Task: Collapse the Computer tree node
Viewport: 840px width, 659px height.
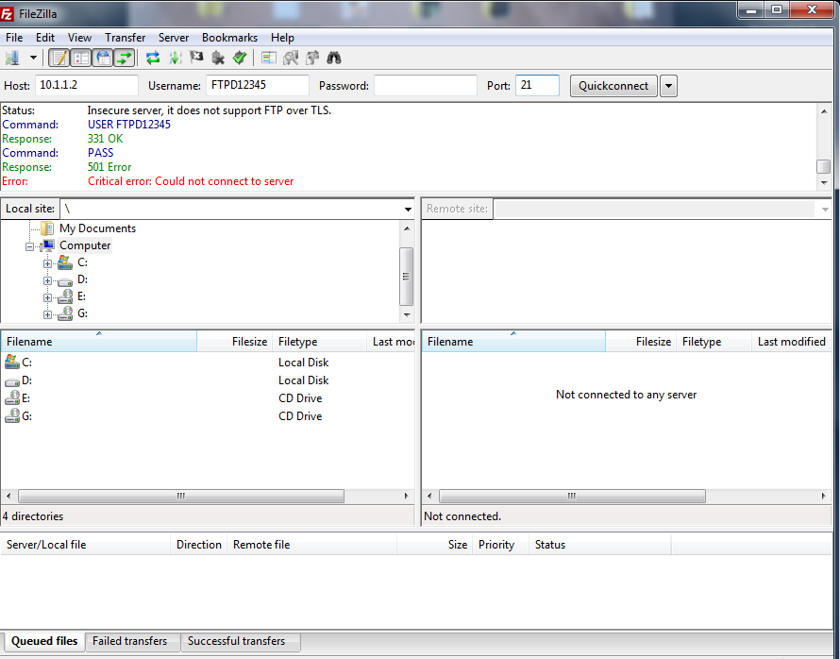Action: [x=30, y=246]
